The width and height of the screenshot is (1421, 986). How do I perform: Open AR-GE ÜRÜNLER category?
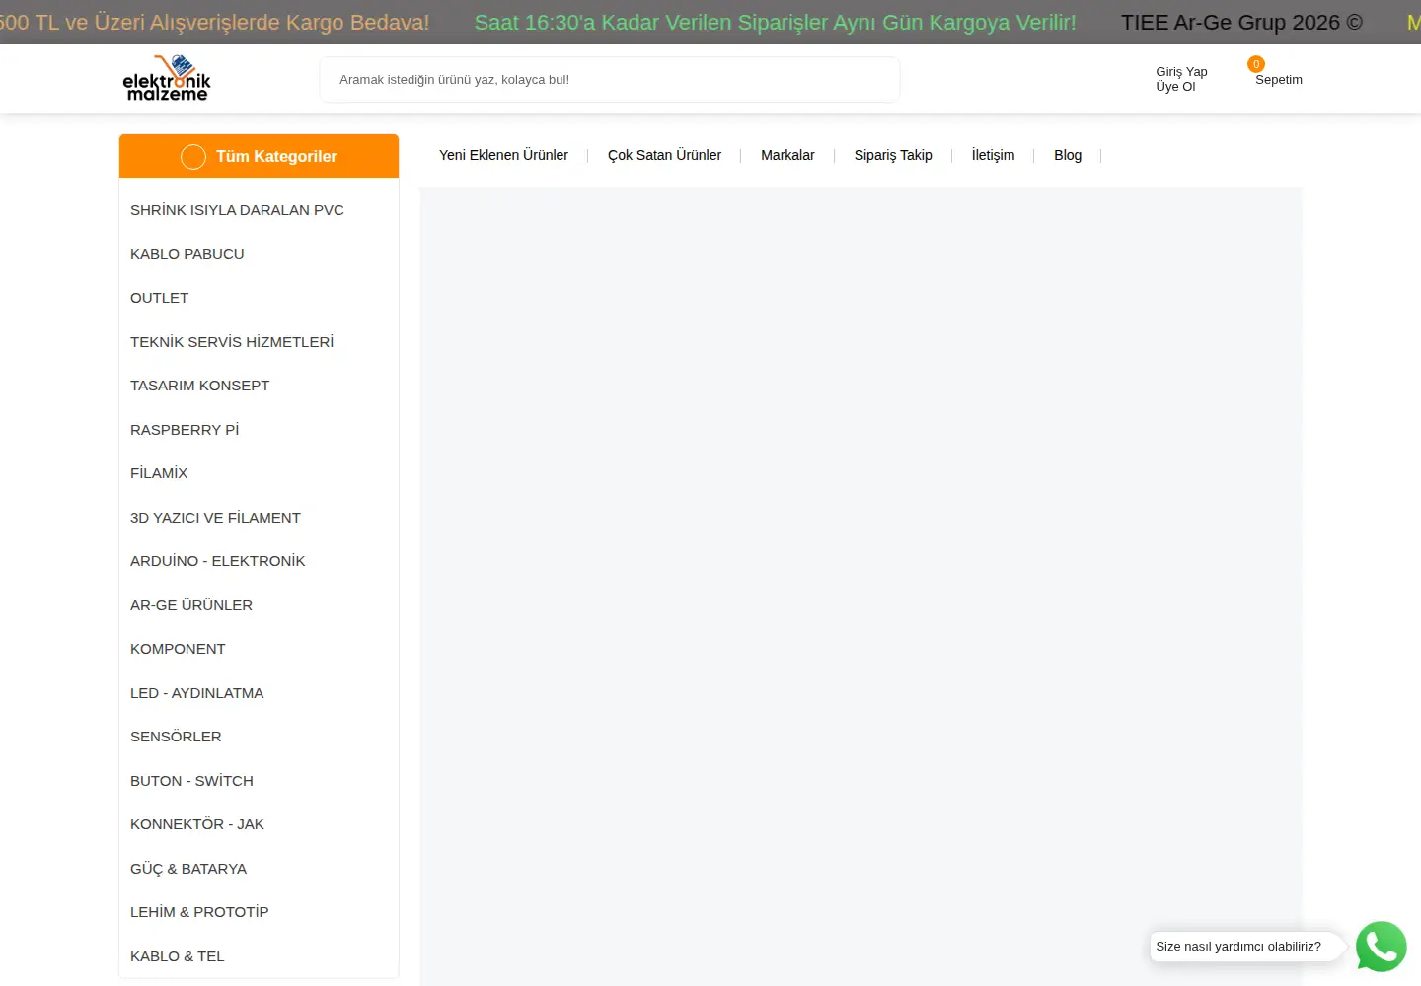tap(191, 605)
